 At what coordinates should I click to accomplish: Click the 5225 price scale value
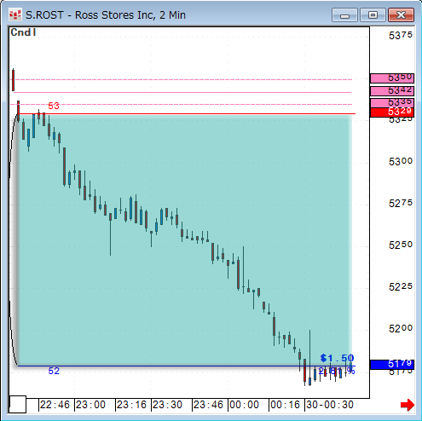tap(401, 287)
